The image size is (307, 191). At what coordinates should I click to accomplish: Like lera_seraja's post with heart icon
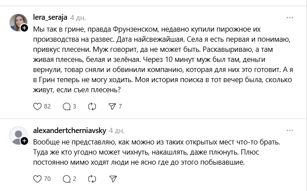pyautogui.click(x=37, y=106)
